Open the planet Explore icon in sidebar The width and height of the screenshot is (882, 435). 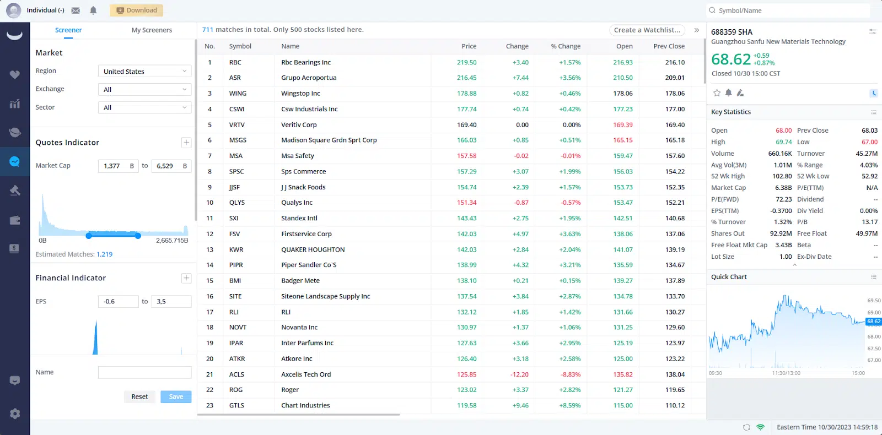15,132
